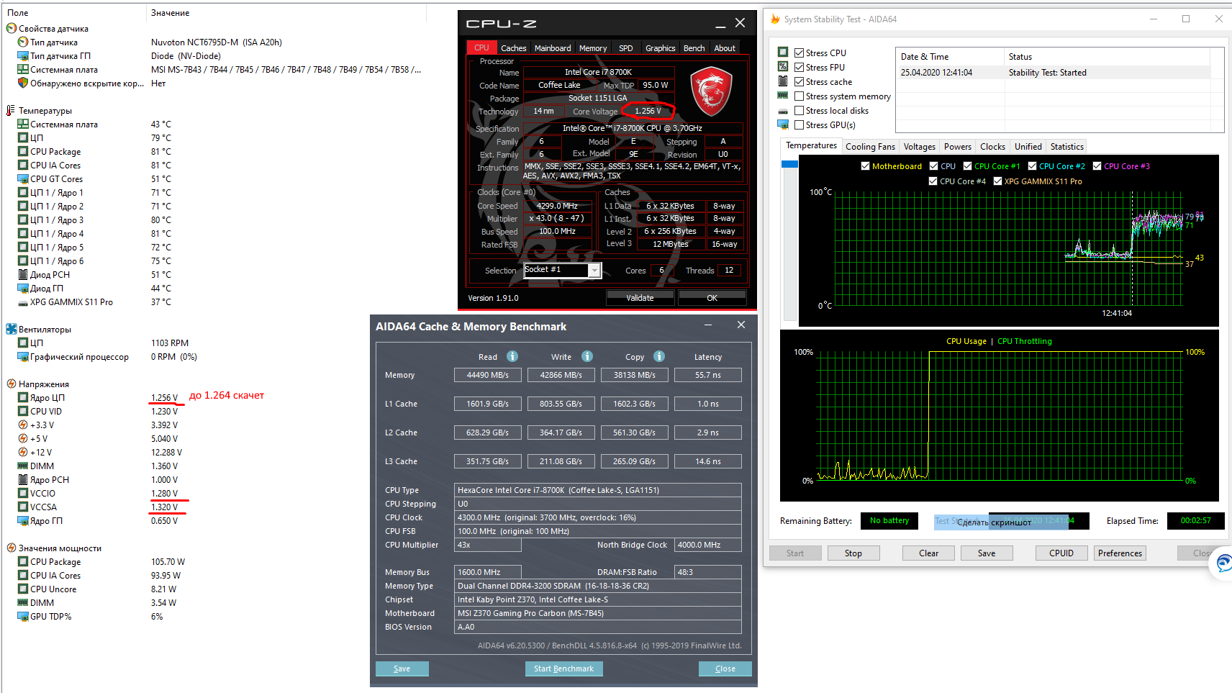Click the Start Benchmark button
This screenshot has width=1232, height=693.
[x=563, y=669]
